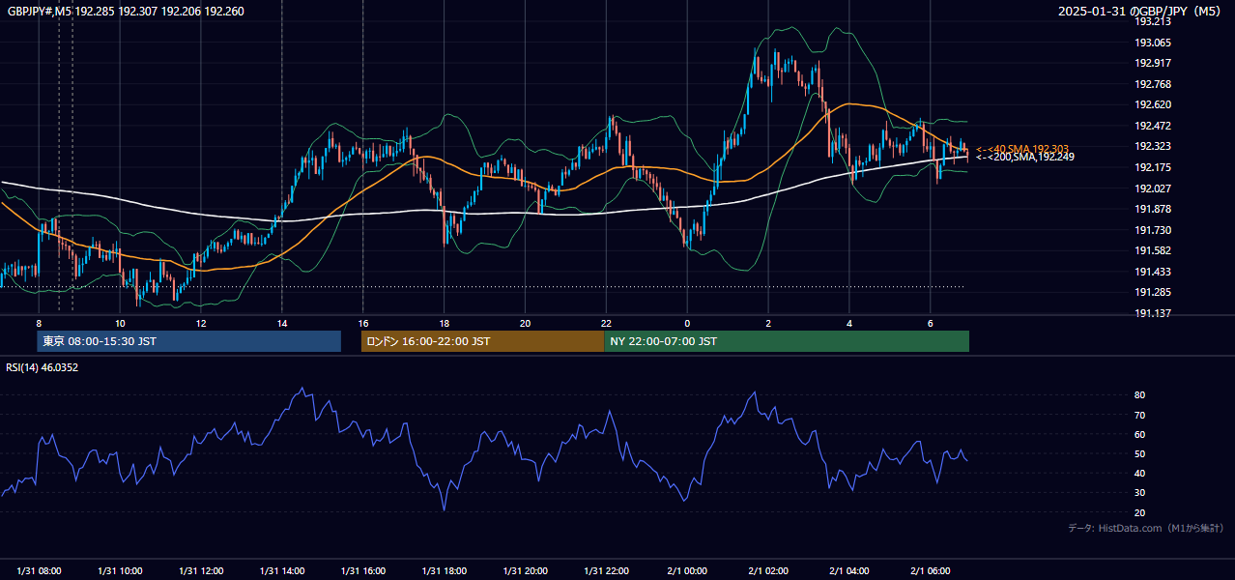Click the 1/31 14:00 bottom time label
1235x580 pixels.
[282, 571]
